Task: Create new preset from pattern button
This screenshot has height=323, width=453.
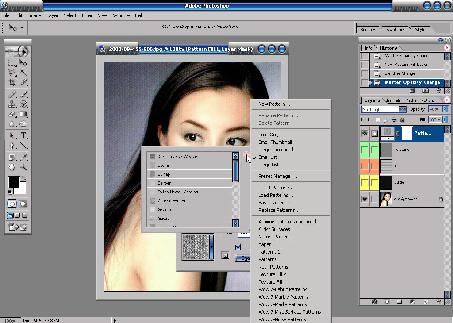Action: pyautogui.click(x=225, y=255)
